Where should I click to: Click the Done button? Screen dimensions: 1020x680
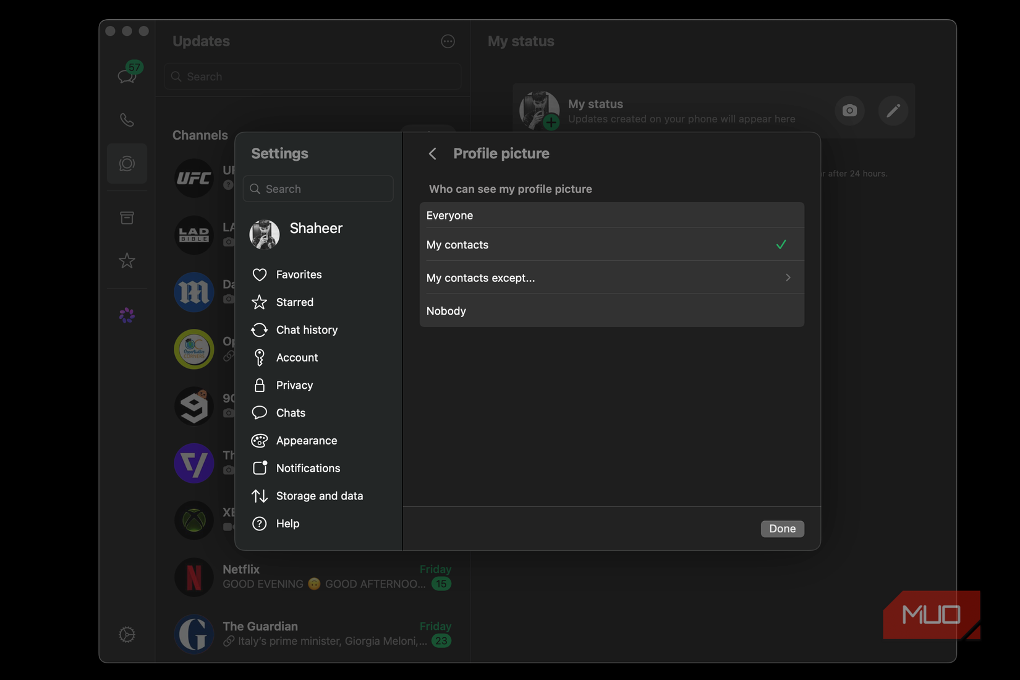click(x=782, y=529)
